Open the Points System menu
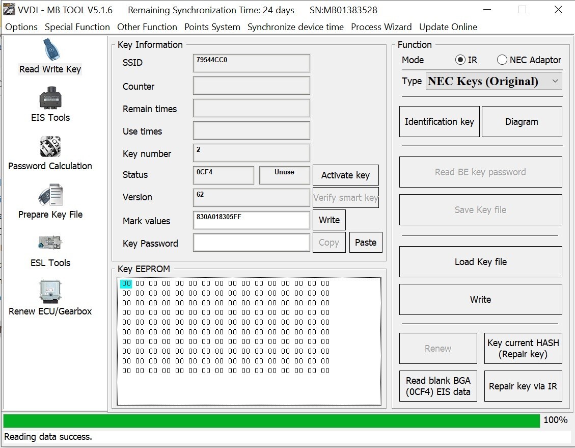This screenshot has width=575, height=448. pos(212,27)
